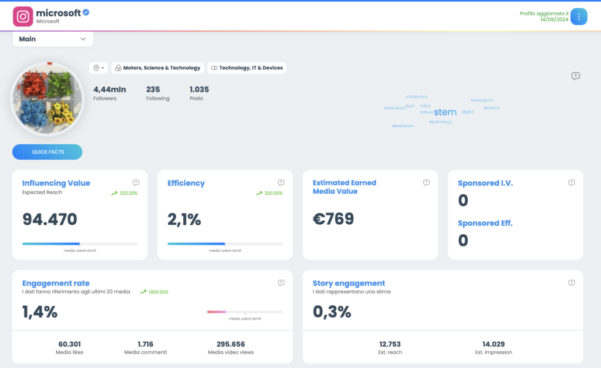Click 'motorsport' in the word cloud

point(482,100)
